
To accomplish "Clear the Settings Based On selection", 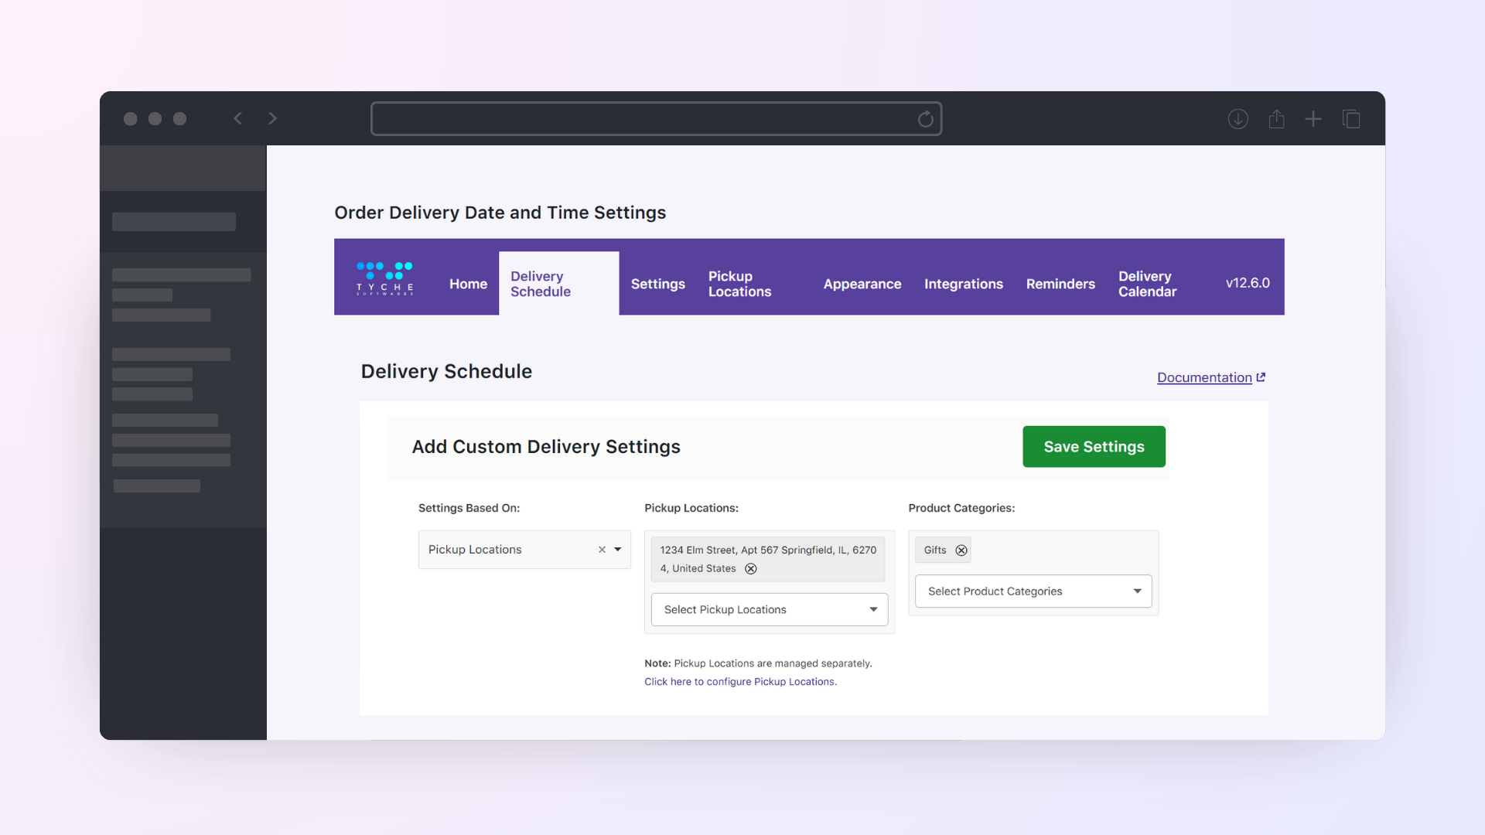I will pyautogui.click(x=602, y=550).
